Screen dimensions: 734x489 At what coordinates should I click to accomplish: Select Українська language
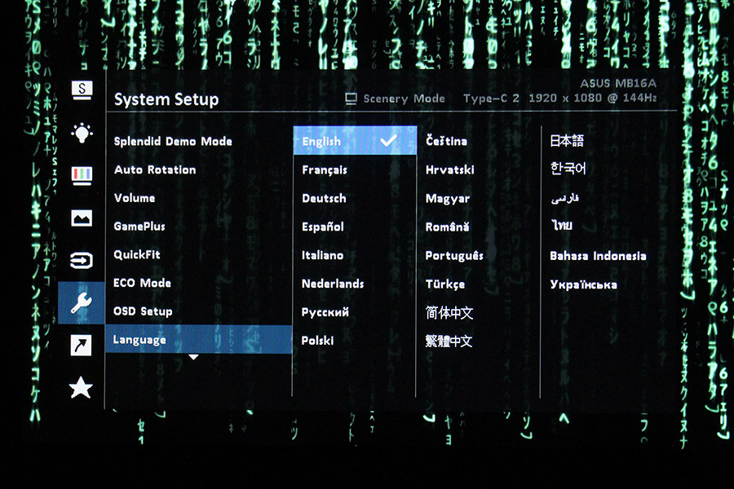tap(583, 284)
